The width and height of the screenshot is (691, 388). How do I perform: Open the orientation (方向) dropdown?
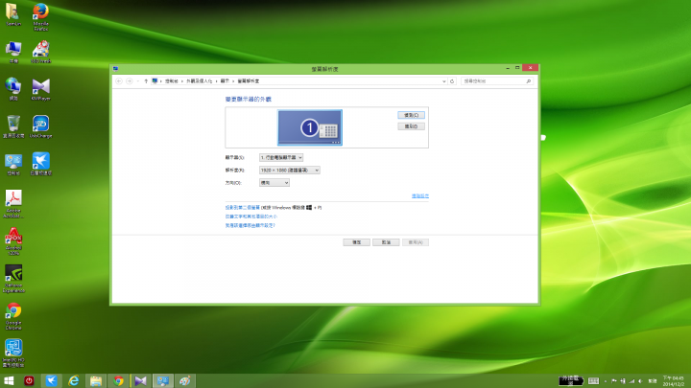click(x=274, y=183)
